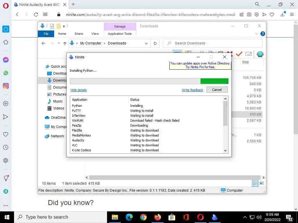Show hidden system tray icons

point(245,217)
